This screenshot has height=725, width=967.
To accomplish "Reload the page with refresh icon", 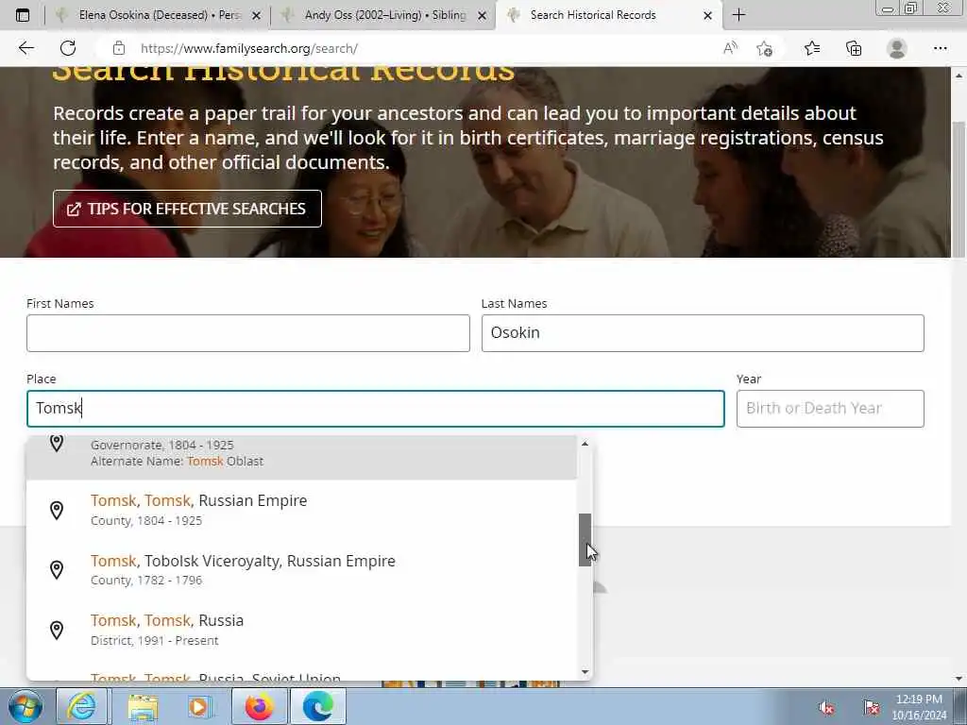I will coord(68,48).
